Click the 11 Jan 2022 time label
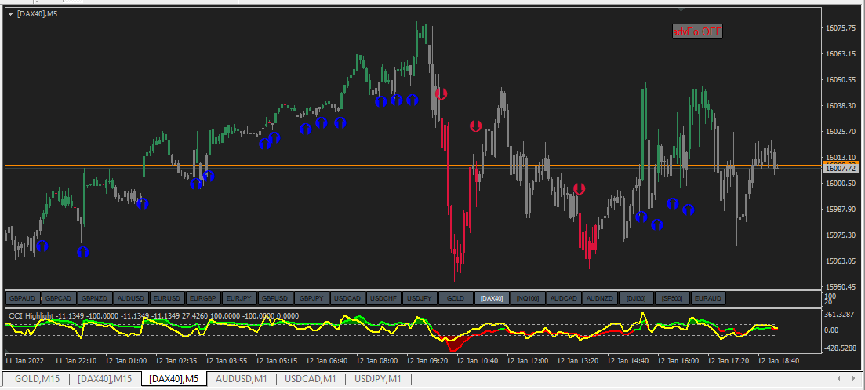 click(25, 361)
